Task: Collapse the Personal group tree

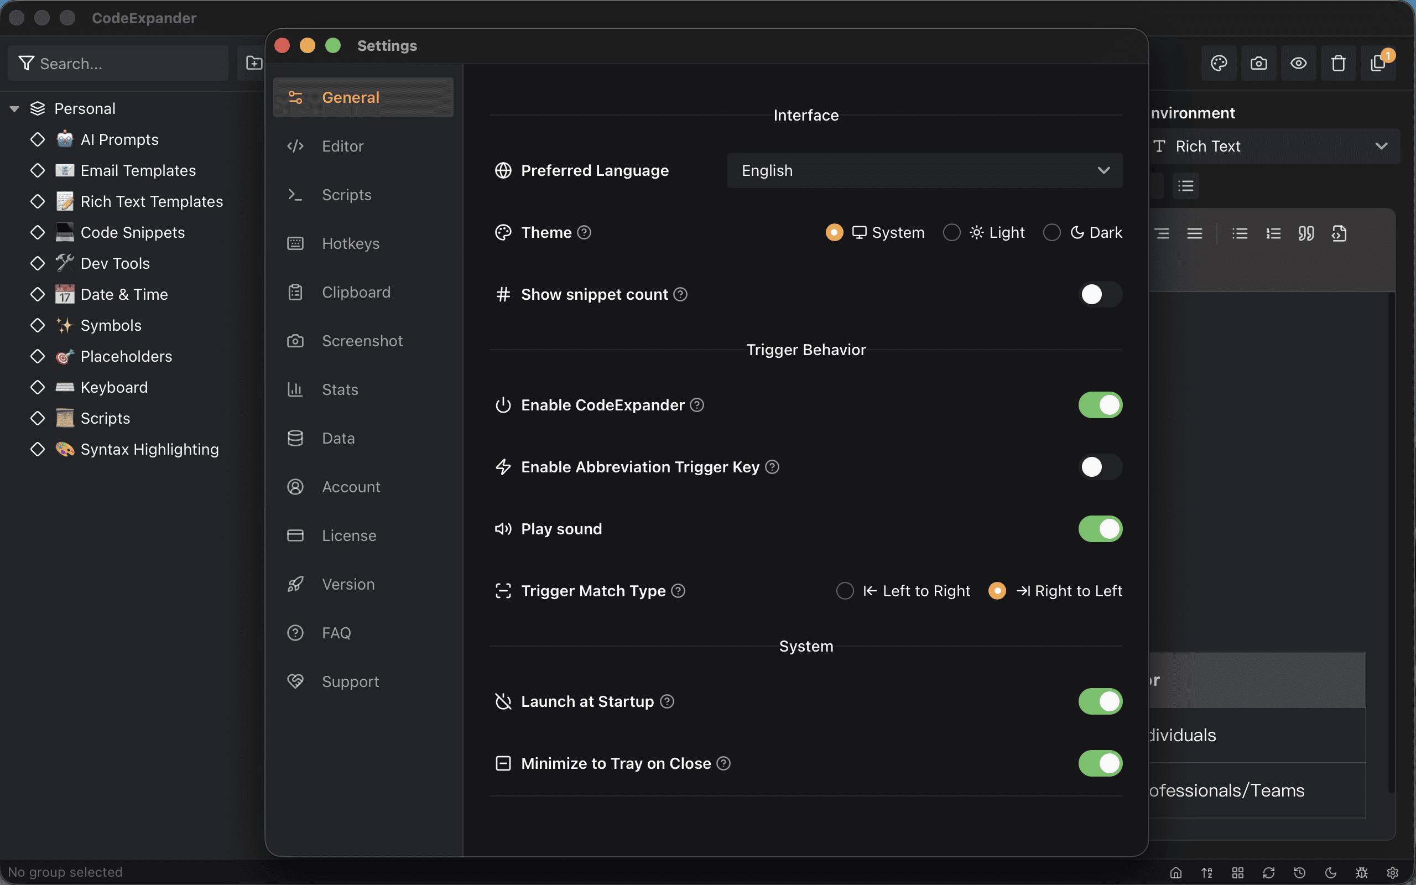Action: pos(14,109)
